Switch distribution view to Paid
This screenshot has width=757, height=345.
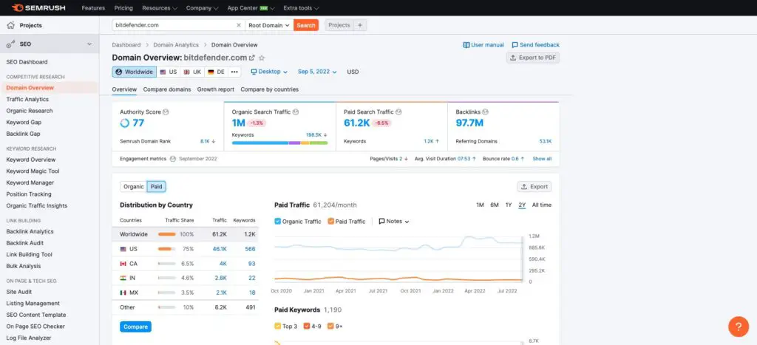[x=157, y=187]
